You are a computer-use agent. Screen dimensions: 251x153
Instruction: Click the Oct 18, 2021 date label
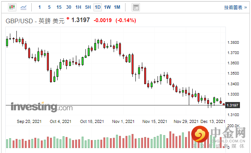(92, 121)
